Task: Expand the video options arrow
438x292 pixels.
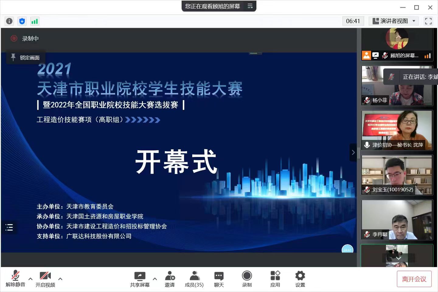Action: (60, 279)
